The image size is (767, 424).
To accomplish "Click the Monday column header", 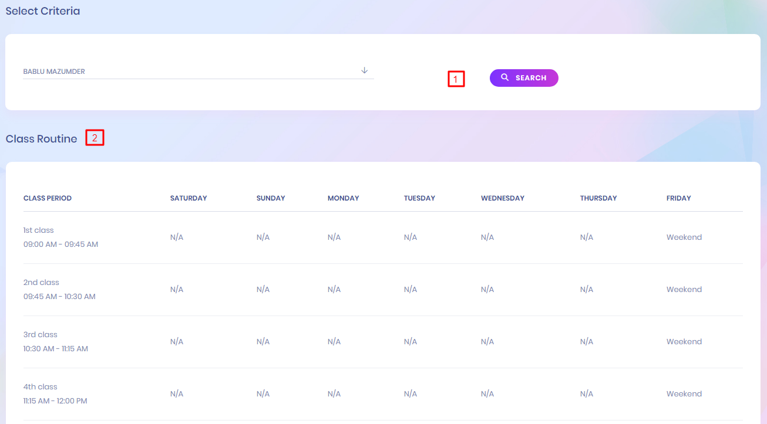I will click(x=343, y=198).
